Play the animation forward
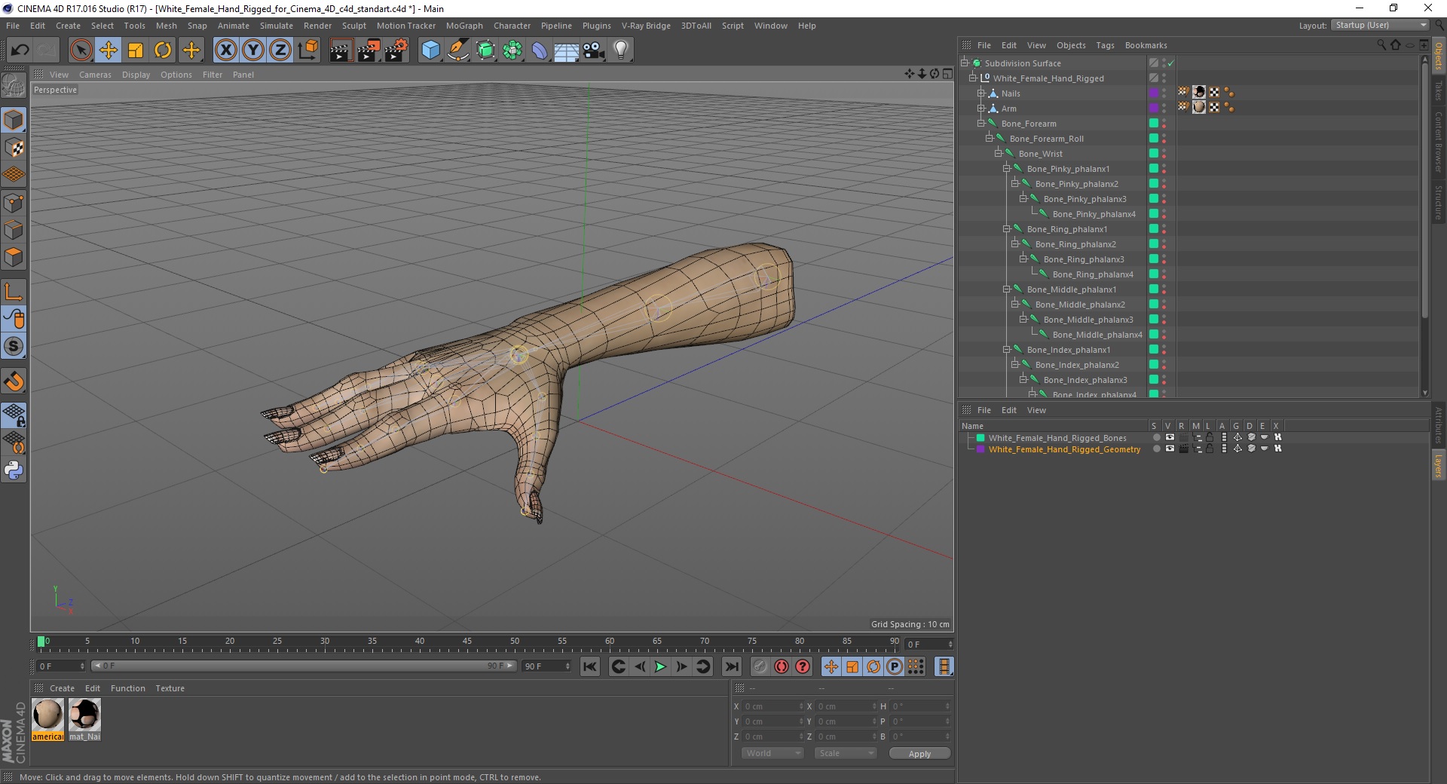This screenshot has width=1447, height=784. pos(660,666)
